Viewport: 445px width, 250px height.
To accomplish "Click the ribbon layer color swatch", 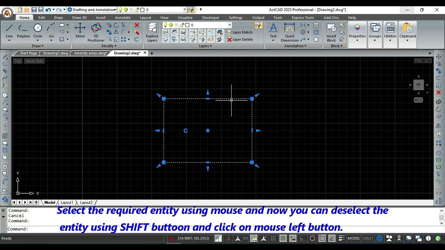I will pyautogui.click(x=187, y=25).
